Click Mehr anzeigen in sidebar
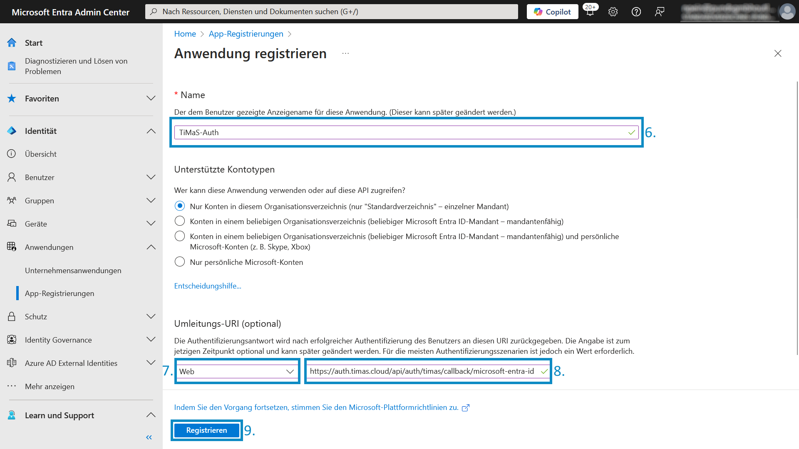 (50, 386)
